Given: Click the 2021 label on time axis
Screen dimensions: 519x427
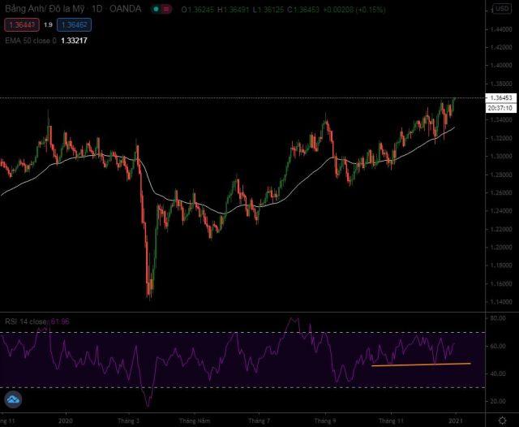Looking at the screenshot, I should (456, 421).
